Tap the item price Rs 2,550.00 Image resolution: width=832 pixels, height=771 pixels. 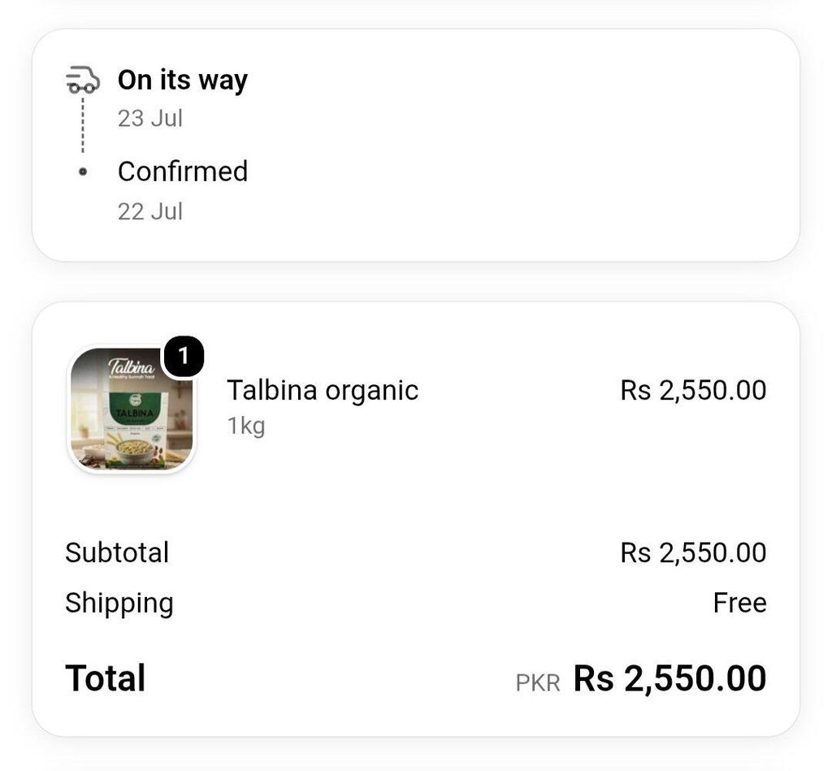pyautogui.click(x=693, y=391)
